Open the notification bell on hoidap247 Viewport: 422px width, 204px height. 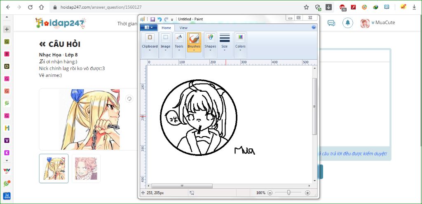[348, 23]
